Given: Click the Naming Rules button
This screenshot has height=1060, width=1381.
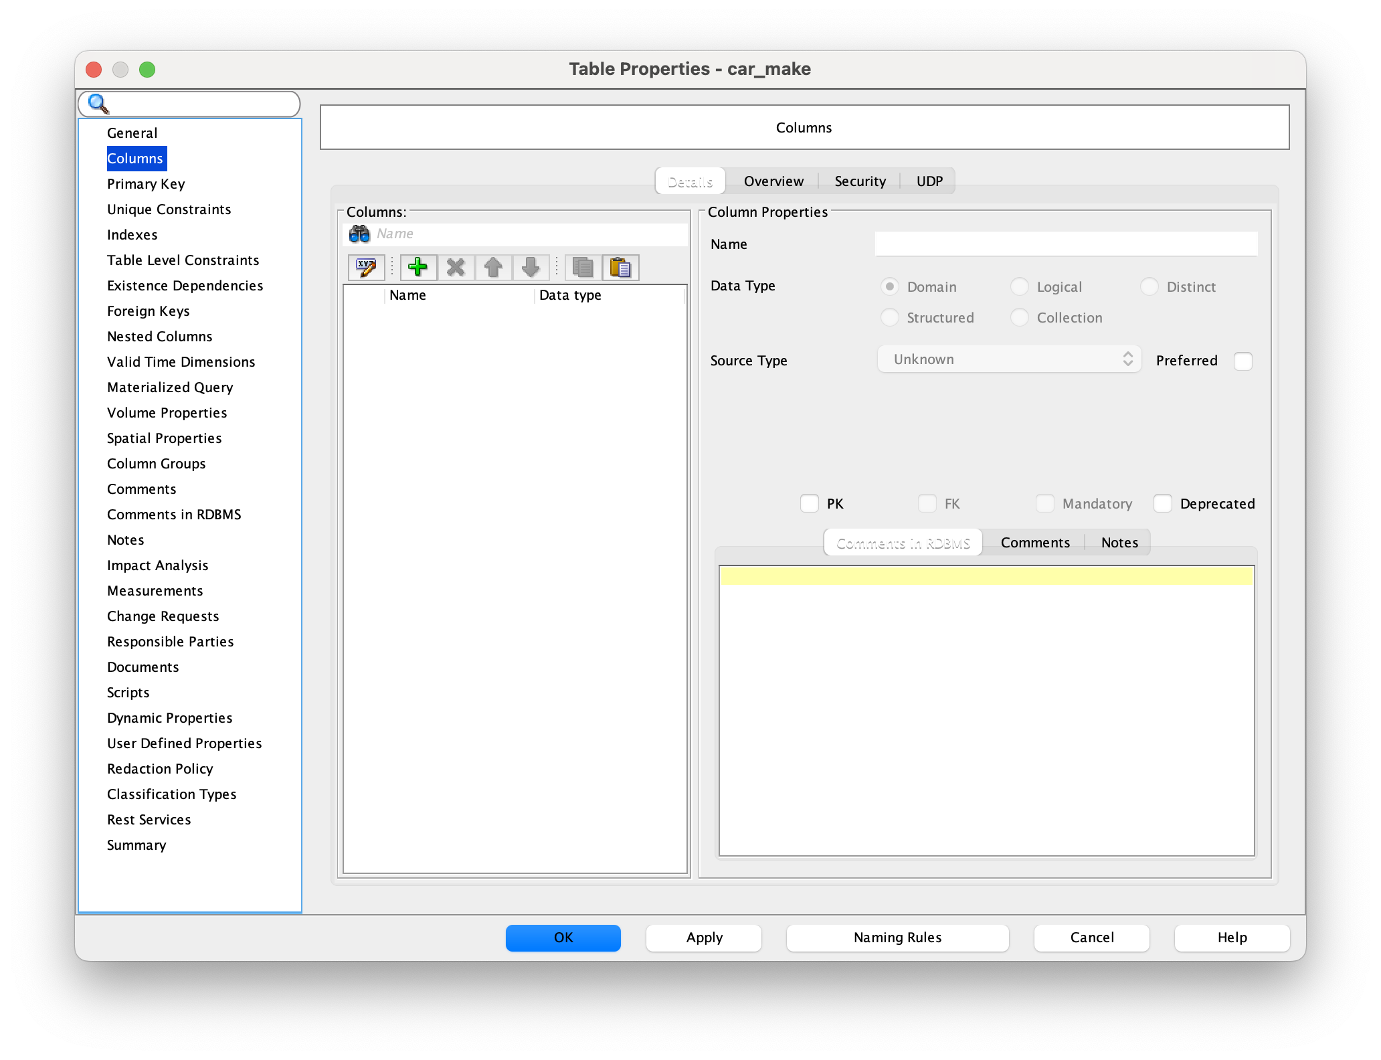Looking at the screenshot, I should 897,938.
